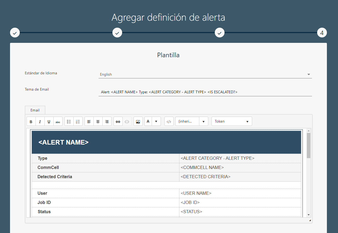Insert an ordered numbered list

click(78, 122)
